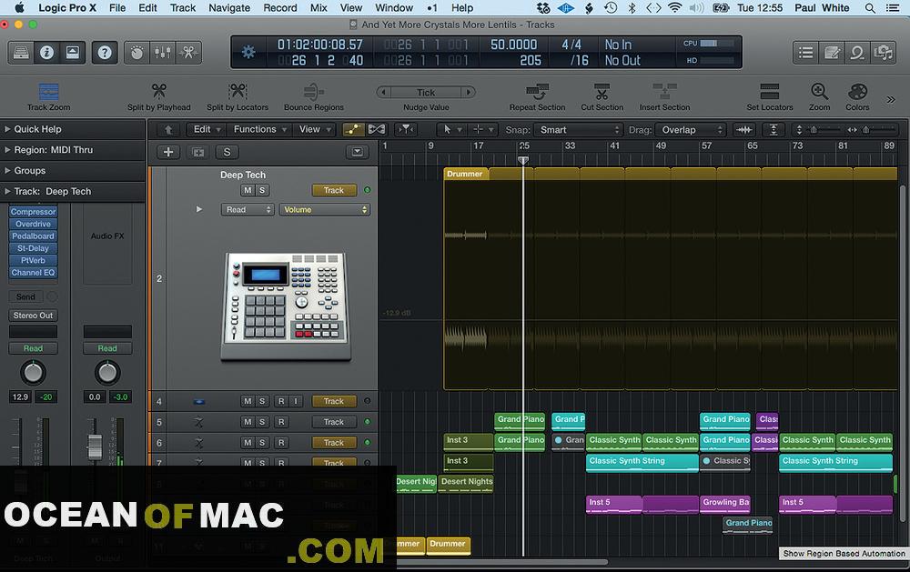Click the Stereo Out output button
The width and height of the screenshot is (910, 572).
point(33,316)
